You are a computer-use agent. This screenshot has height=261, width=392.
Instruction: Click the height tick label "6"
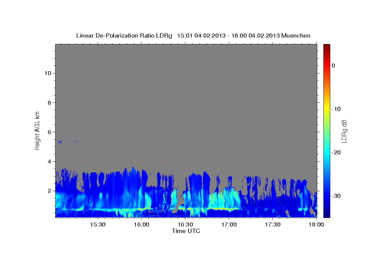coord(49,132)
